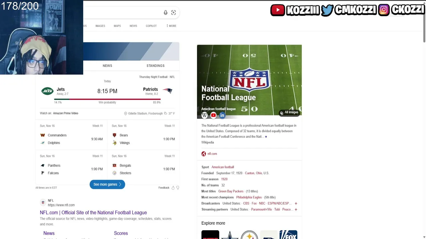Viewport: 426px width, 239px height.
Task: Click the Gillette Stadium location pin icon
Action: (125, 114)
